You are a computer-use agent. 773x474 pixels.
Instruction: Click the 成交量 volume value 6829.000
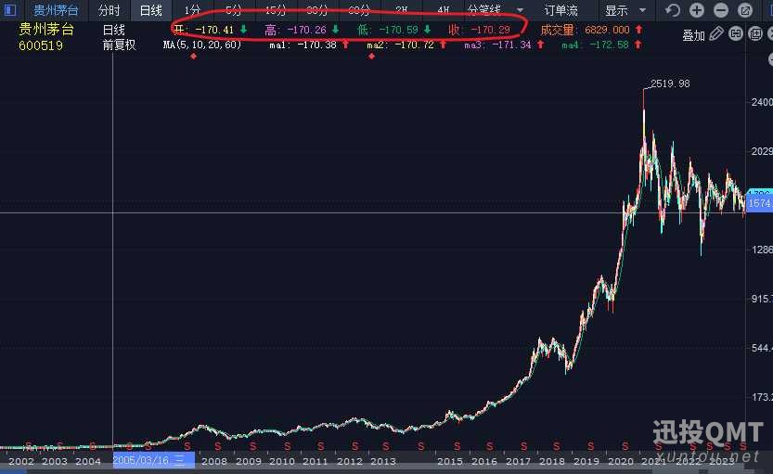tap(607, 30)
